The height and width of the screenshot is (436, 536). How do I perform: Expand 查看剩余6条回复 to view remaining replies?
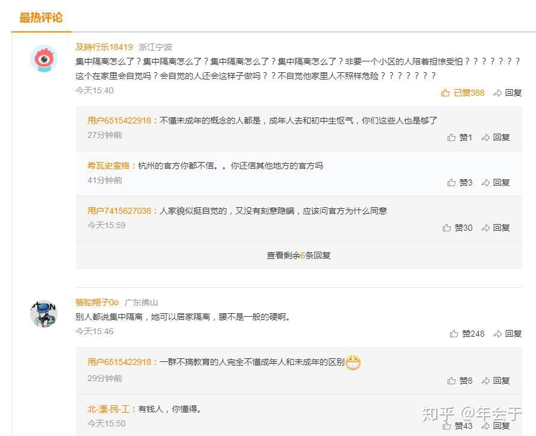[298, 255]
